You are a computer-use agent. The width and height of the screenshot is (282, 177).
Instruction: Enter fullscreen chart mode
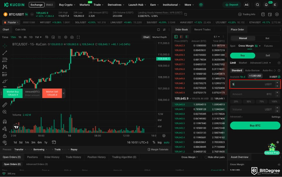pos(78,37)
